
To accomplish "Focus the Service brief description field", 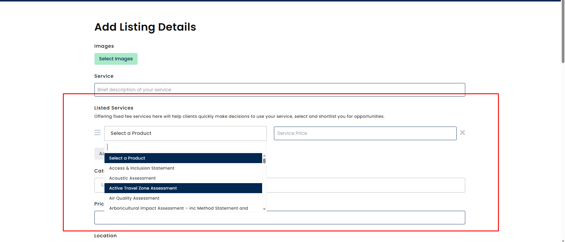I will click(280, 90).
